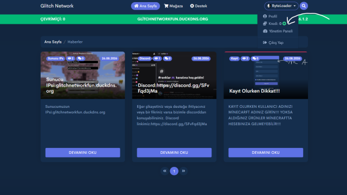Click view count badge on Discord card

point(157,58)
